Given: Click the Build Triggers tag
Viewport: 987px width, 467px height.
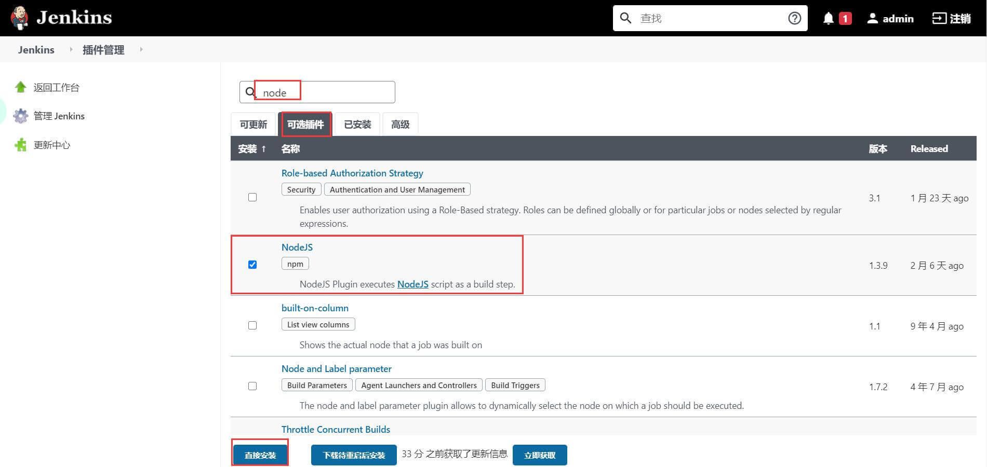Looking at the screenshot, I should click(515, 385).
